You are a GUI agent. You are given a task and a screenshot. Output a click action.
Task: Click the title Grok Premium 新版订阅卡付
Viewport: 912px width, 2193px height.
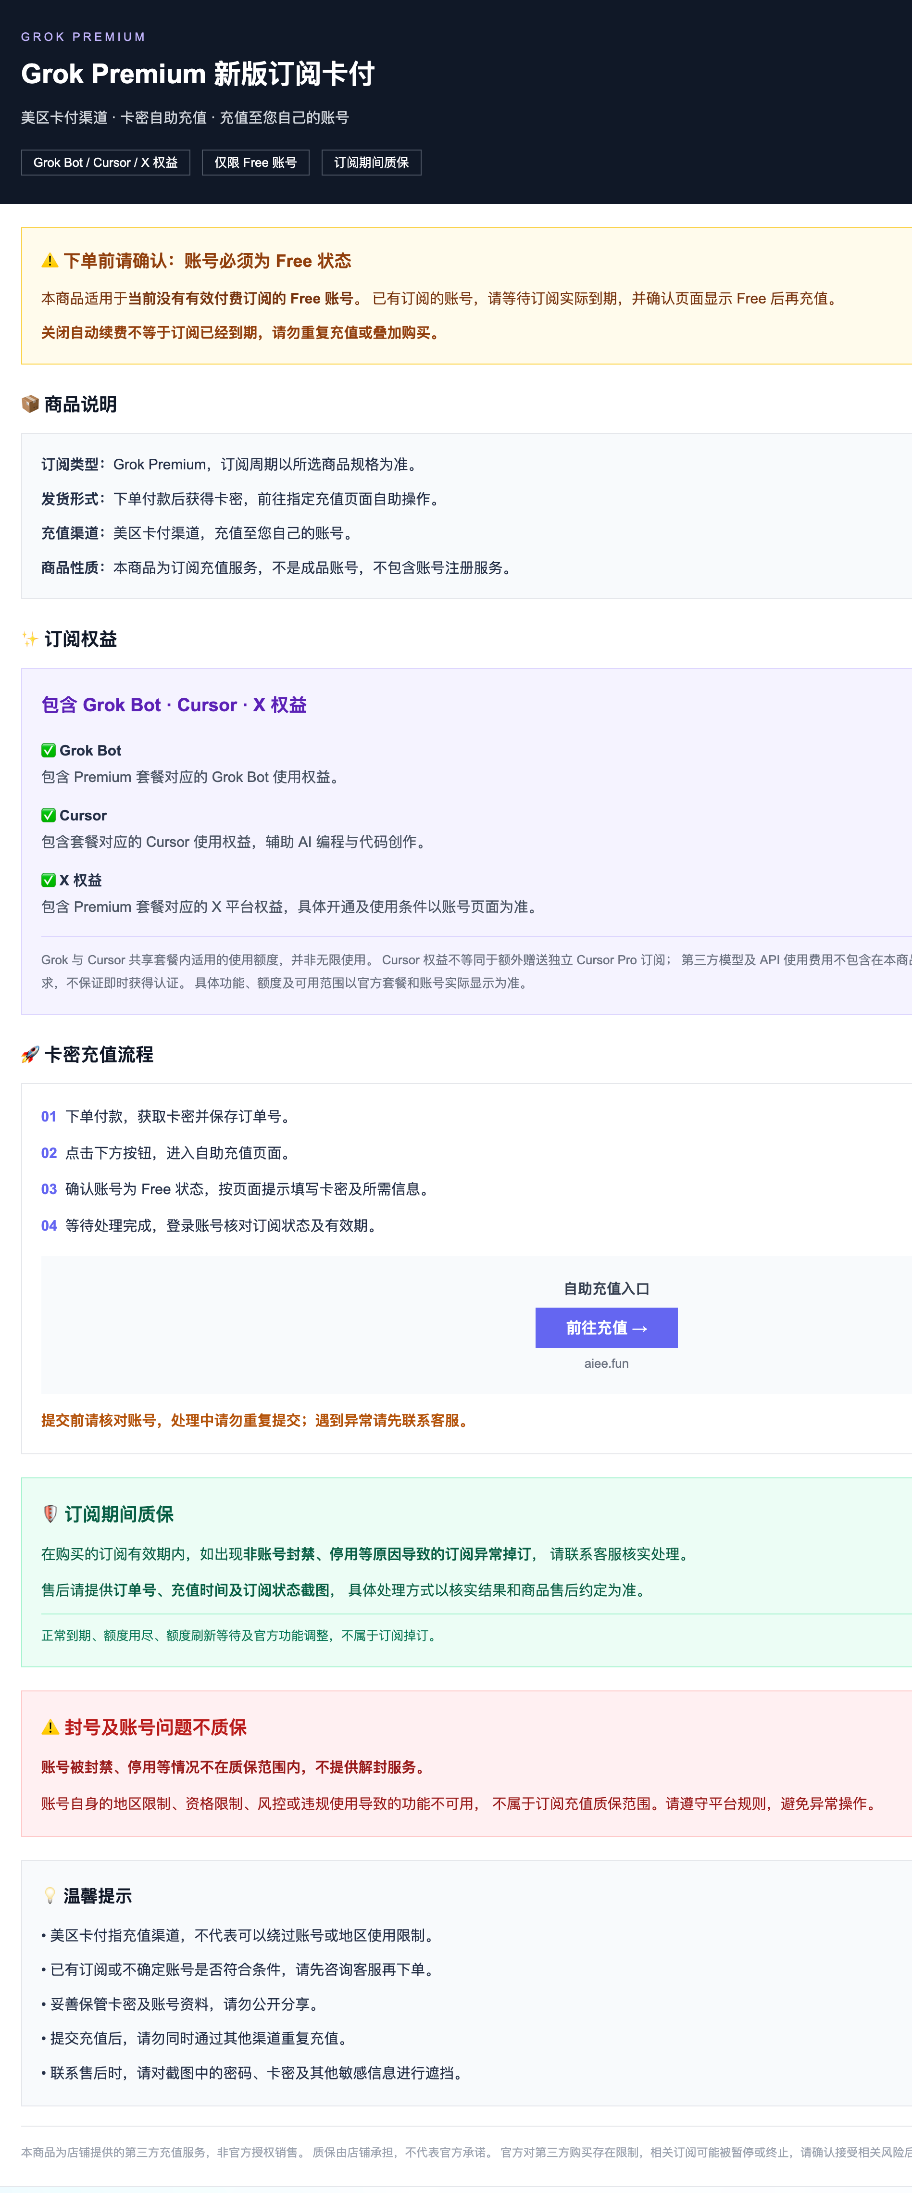(198, 74)
